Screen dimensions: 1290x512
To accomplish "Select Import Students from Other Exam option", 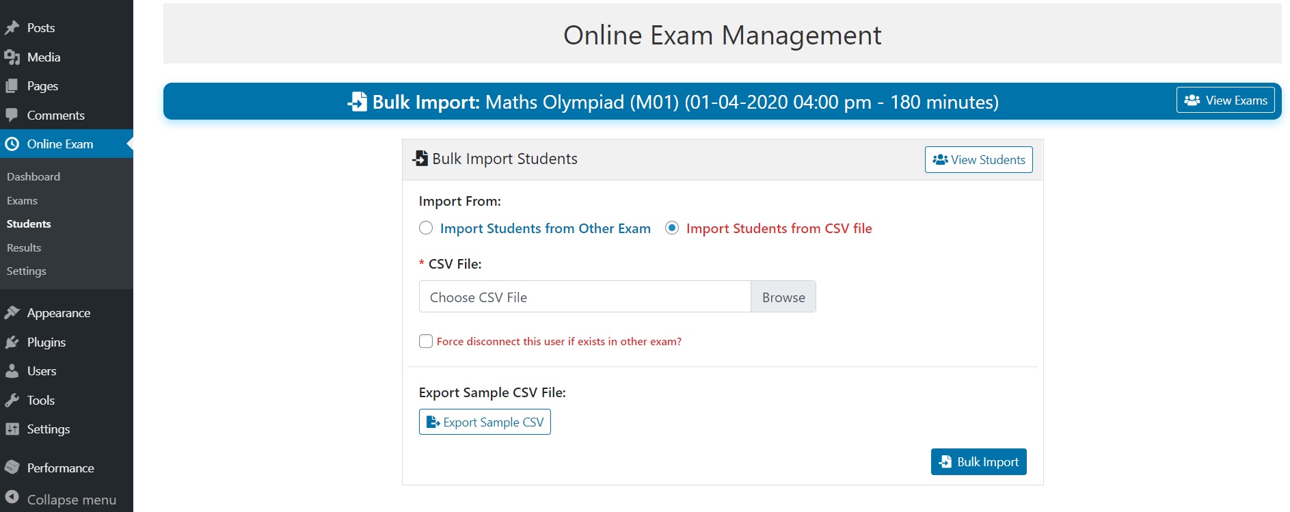I will 426,228.
